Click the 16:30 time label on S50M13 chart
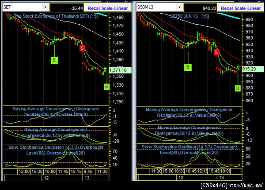This screenshot has height=190, width=265. (x=179, y=171)
